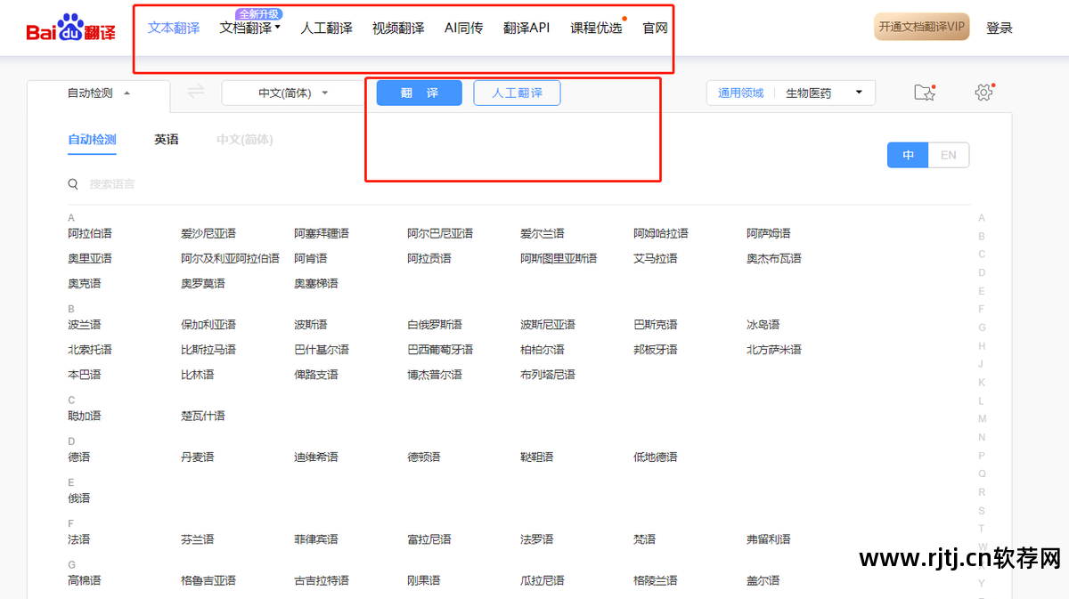Screen dimensions: 1069x599
Task: Expand the 文档翻译 menu arrow
Action: click(278, 28)
